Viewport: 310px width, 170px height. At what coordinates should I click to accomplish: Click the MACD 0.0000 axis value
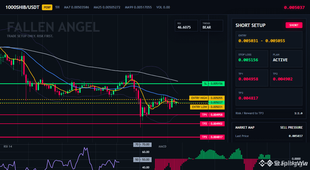click(x=296, y=159)
